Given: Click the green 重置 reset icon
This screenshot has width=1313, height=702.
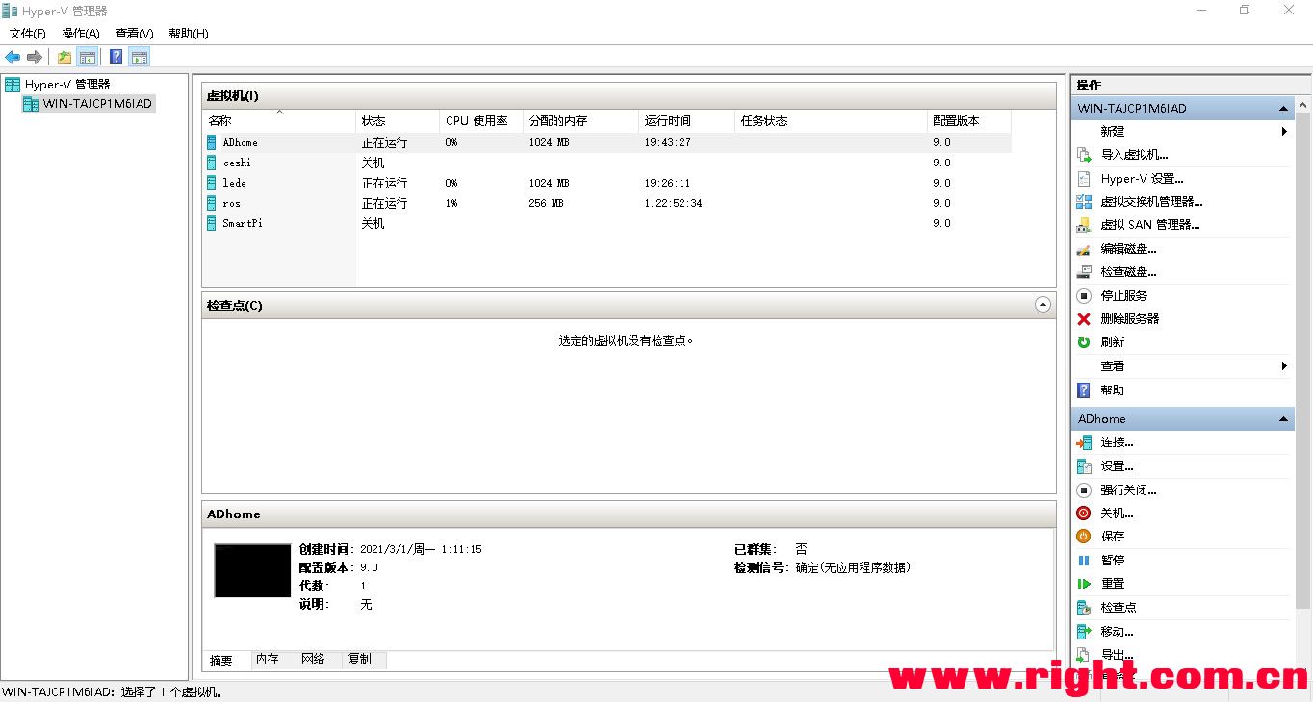Looking at the screenshot, I should pos(1084,584).
